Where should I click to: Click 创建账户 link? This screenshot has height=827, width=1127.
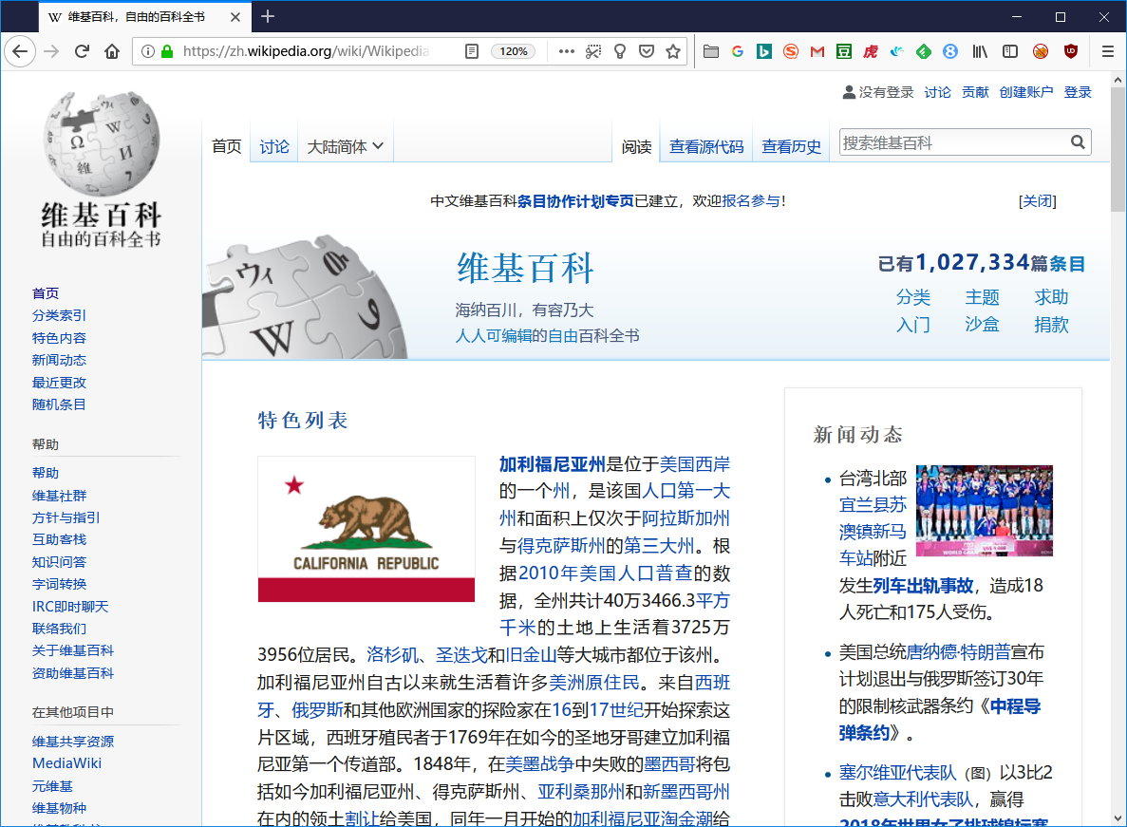(1025, 92)
